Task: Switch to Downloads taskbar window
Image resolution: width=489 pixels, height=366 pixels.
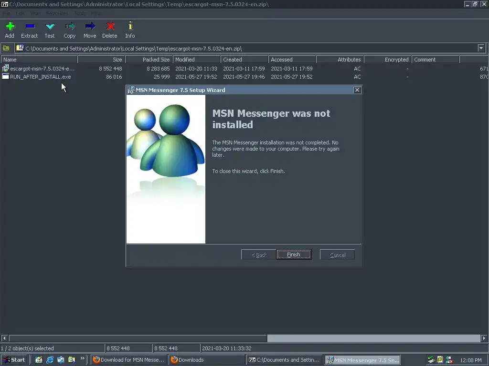Action: click(x=206, y=360)
